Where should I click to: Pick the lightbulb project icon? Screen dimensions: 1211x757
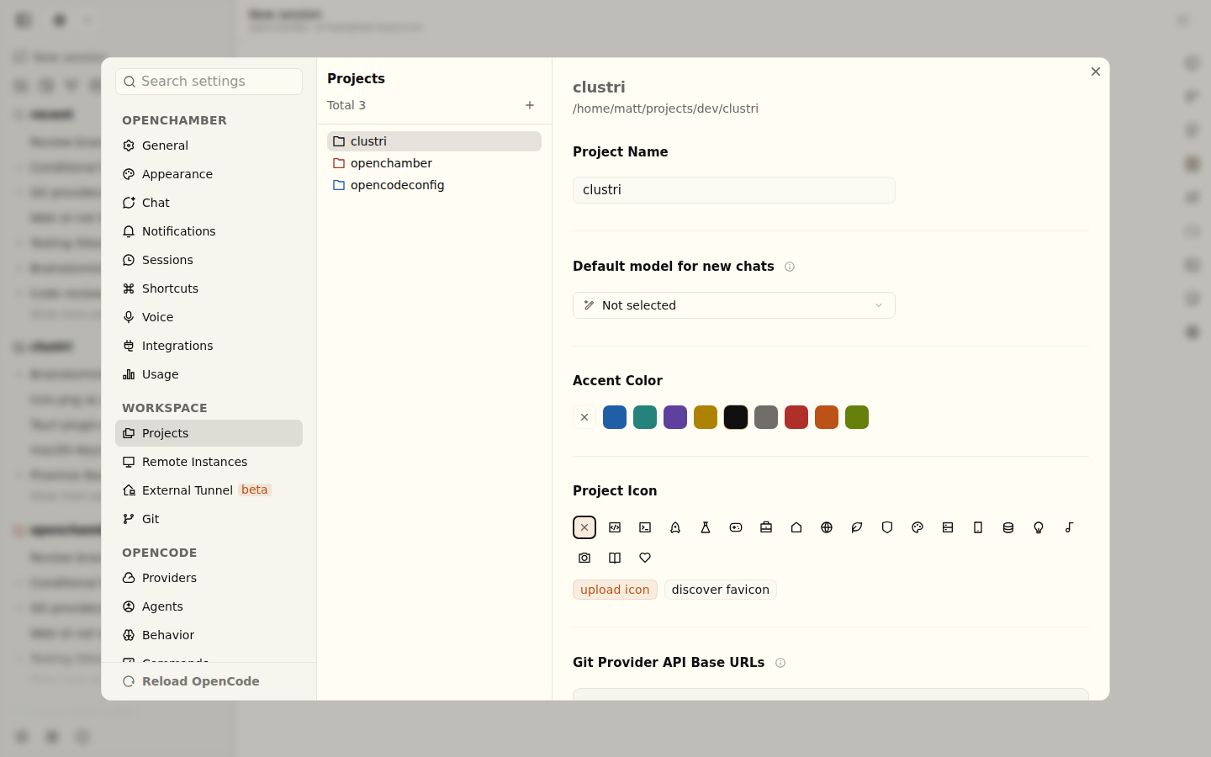(1039, 527)
